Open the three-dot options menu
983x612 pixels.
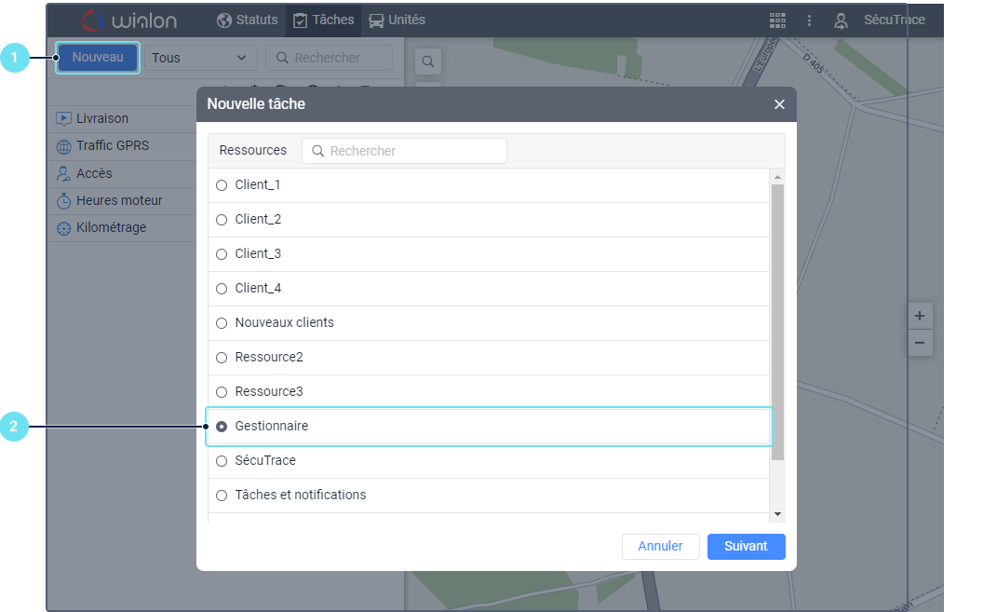(810, 20)
